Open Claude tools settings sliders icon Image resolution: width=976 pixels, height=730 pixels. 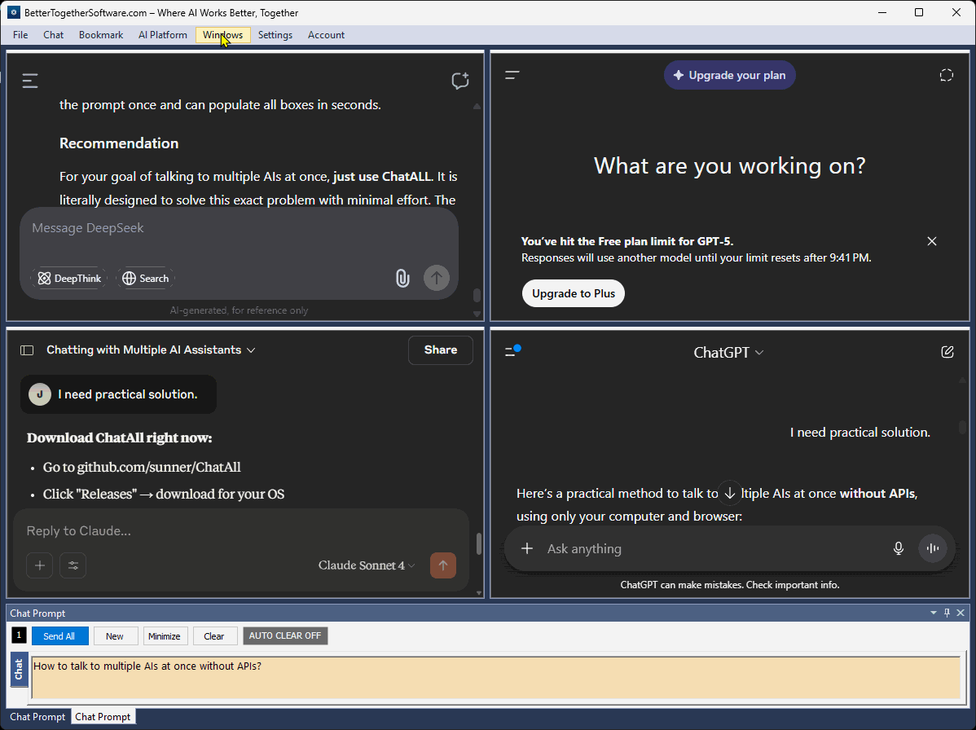click(x=73, y=565)
